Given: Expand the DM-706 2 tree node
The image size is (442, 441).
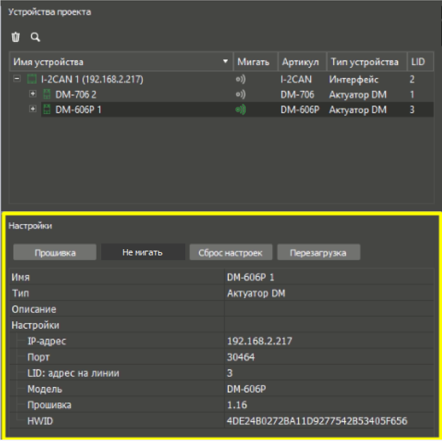Looking at the screenshot, I should coord(33,95).
